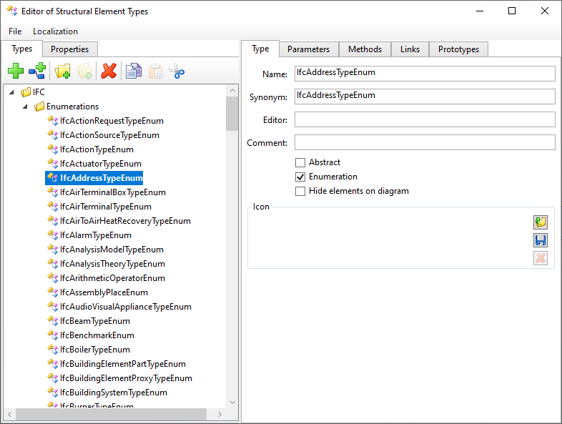Image resolution: width=562 pixels, height=424 pixels.
Task: Click the IfcBeamTypeEnum type icon
Action: tap(53, 321)
